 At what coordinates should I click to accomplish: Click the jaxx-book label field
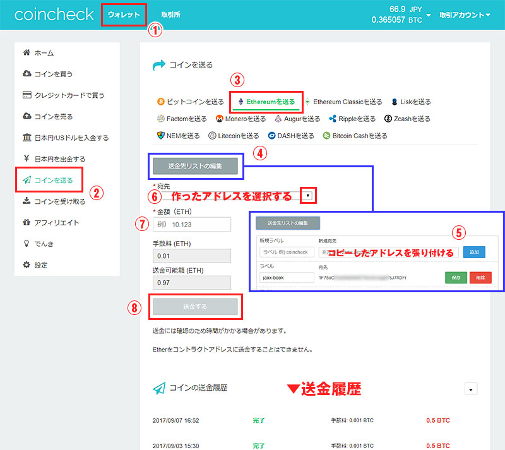[x=287, y=278]
